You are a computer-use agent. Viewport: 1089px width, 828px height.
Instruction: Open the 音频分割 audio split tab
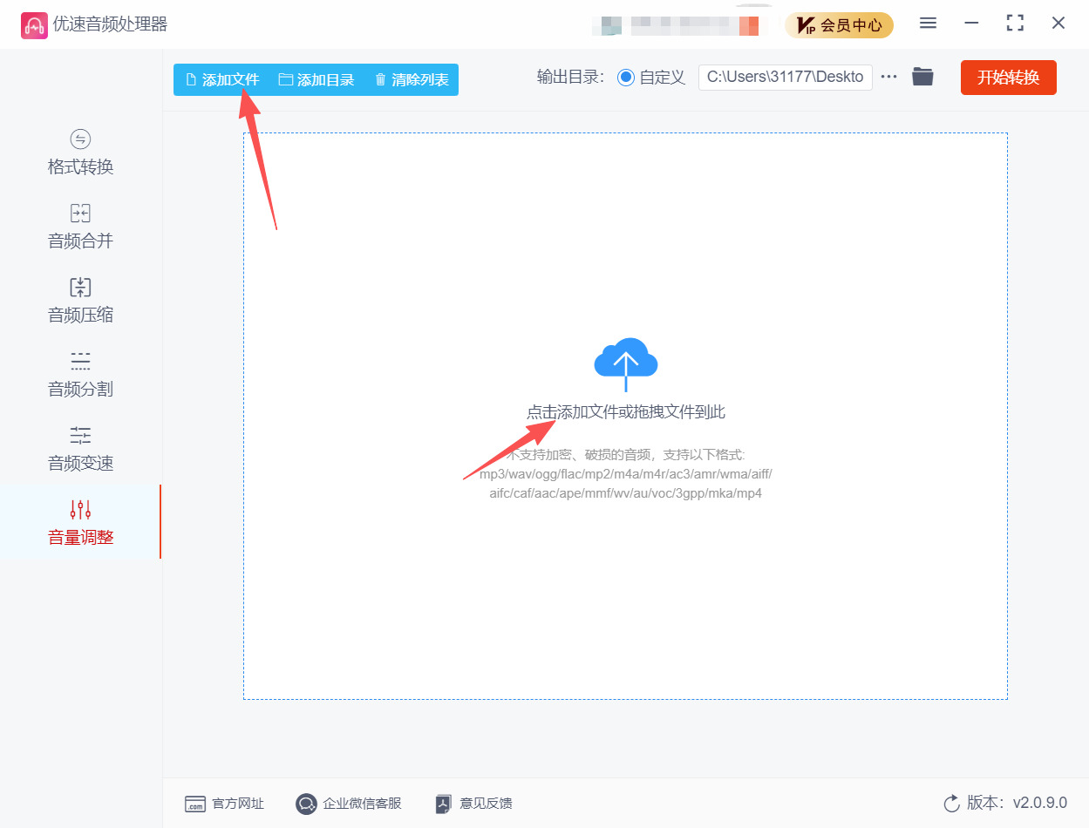coord(80,375)
